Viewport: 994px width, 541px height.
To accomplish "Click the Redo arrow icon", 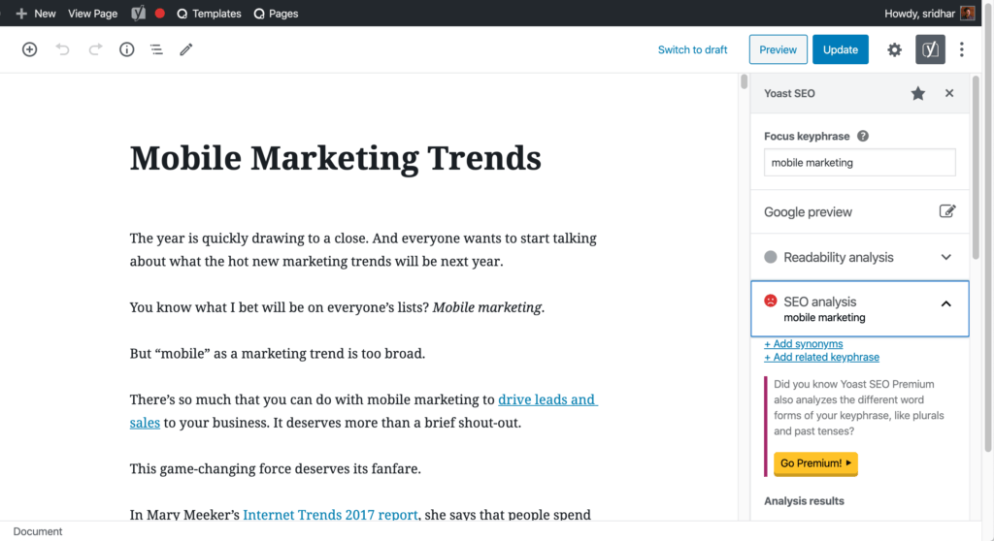I will point(95,49).
